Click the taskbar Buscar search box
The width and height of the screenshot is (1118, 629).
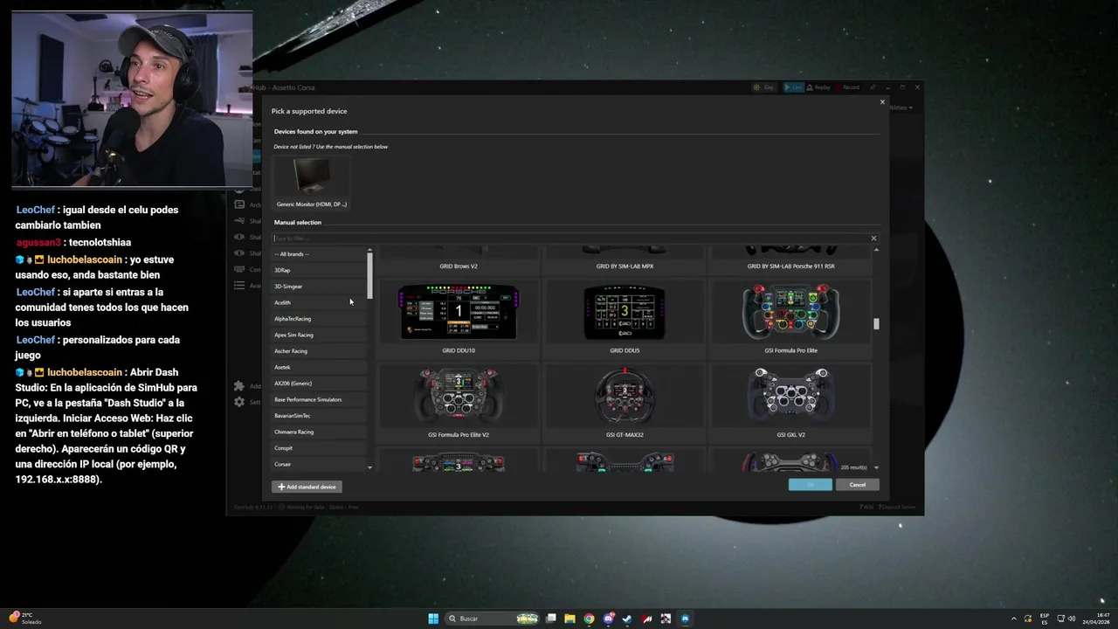pos(493,619)
